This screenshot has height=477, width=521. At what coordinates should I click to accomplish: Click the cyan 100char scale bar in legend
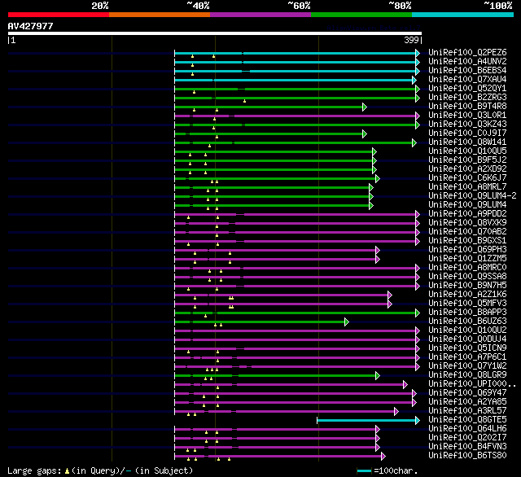(x=364, y=470)
